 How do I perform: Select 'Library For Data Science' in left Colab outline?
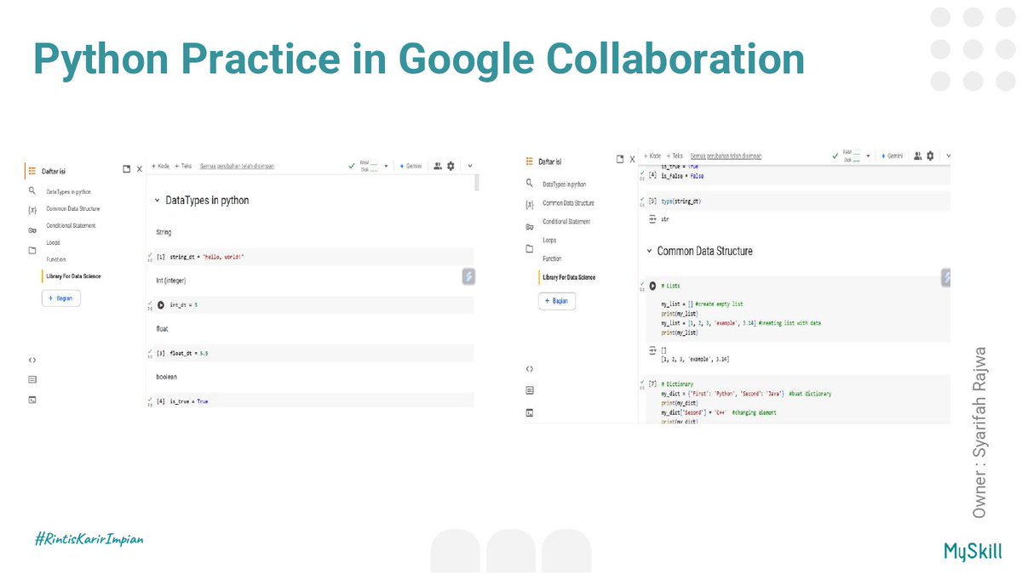73,276
